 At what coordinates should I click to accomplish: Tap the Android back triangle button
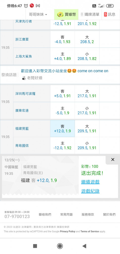(x=84, y=246)
